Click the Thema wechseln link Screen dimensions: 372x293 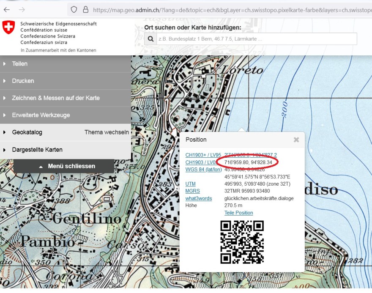[x=107, y=132]
